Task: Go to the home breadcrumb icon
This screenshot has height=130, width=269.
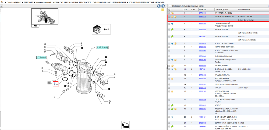Action: [2, 3]
